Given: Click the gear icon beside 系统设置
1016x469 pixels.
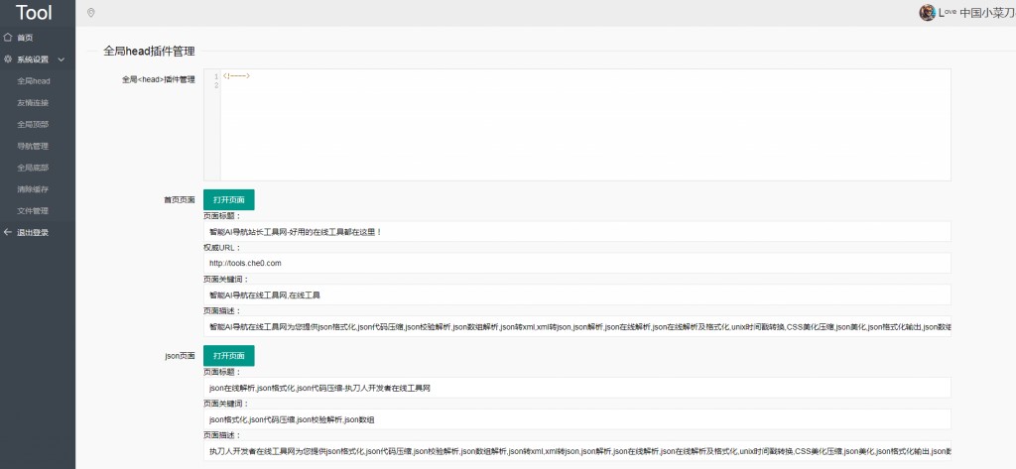Looking at the screenshot, I should point(8,59).
